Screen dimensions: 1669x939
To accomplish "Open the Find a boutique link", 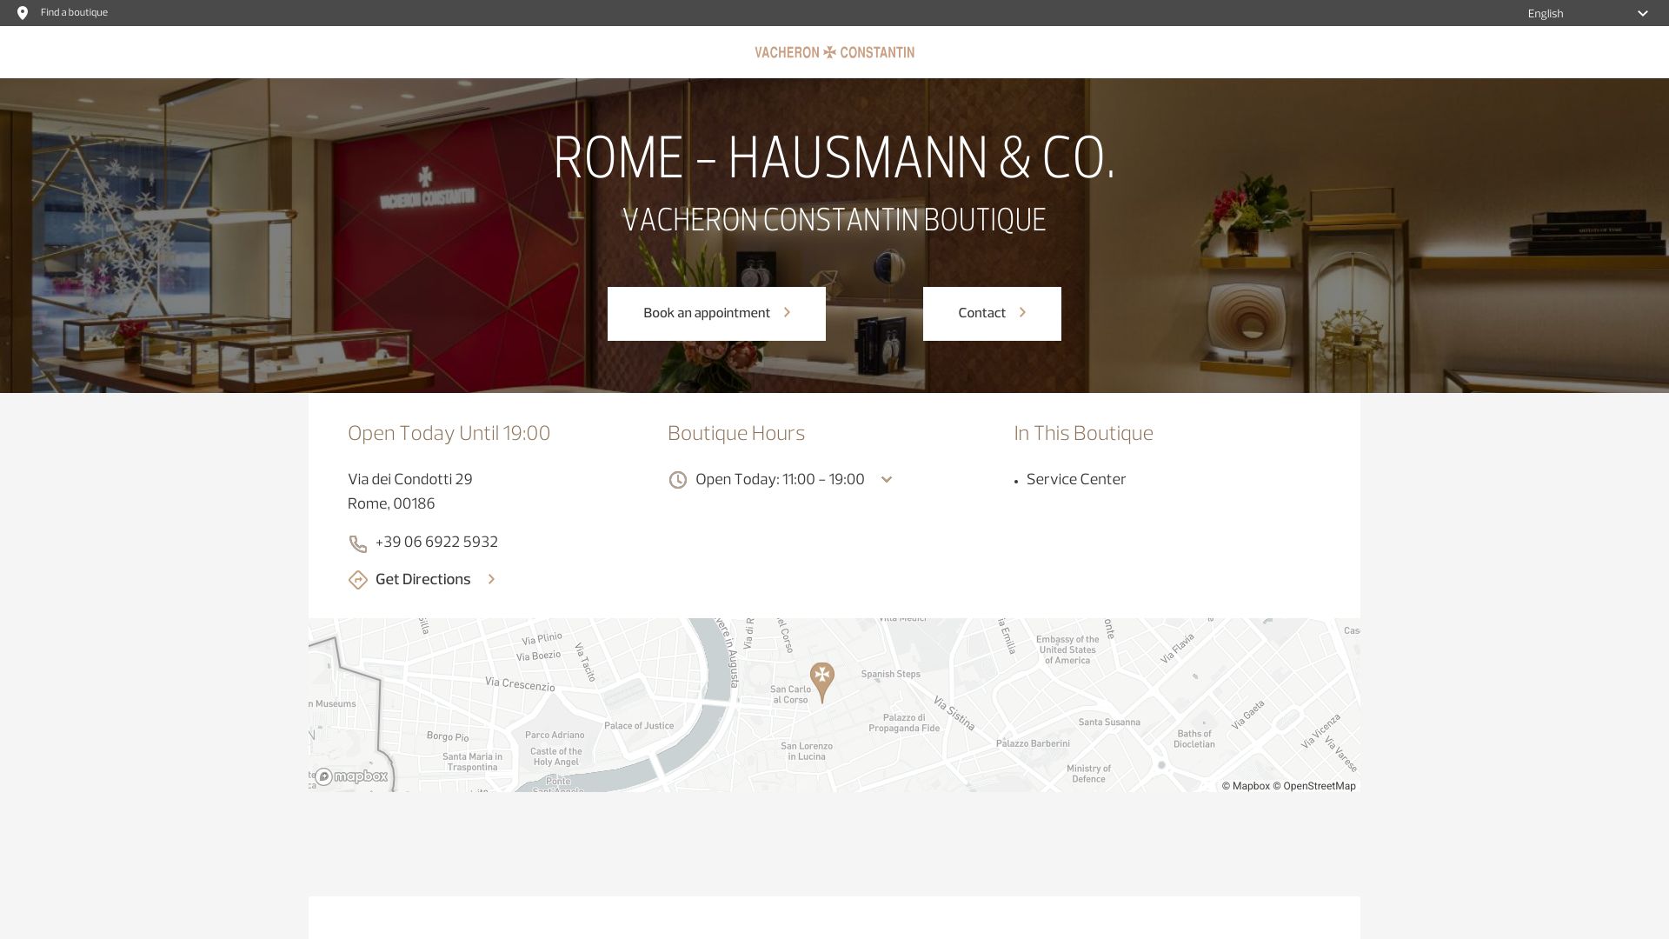I will (x=74, y=13).
